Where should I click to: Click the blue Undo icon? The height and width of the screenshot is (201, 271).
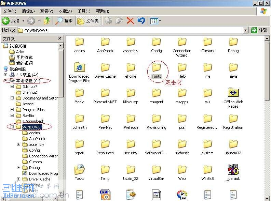pyautogui.click(x=141, y=21)
